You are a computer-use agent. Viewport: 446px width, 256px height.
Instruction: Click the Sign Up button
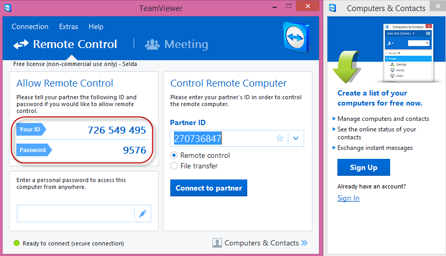tap(364, 167)
